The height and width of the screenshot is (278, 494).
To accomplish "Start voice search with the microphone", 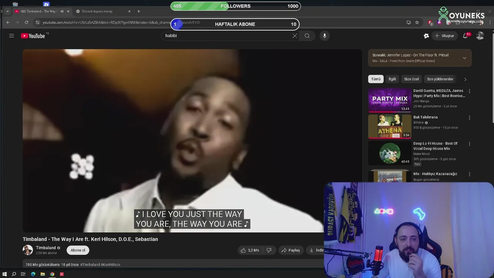I will [x=325, y=36].
